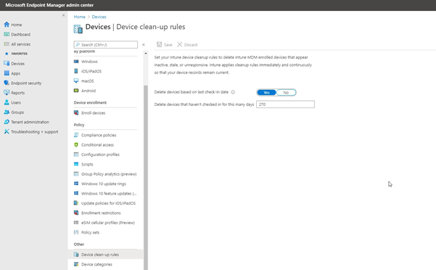436x270 pixels.
Task: Click the Devices menu scroll up arrow
Action: [x=146, y=53]
